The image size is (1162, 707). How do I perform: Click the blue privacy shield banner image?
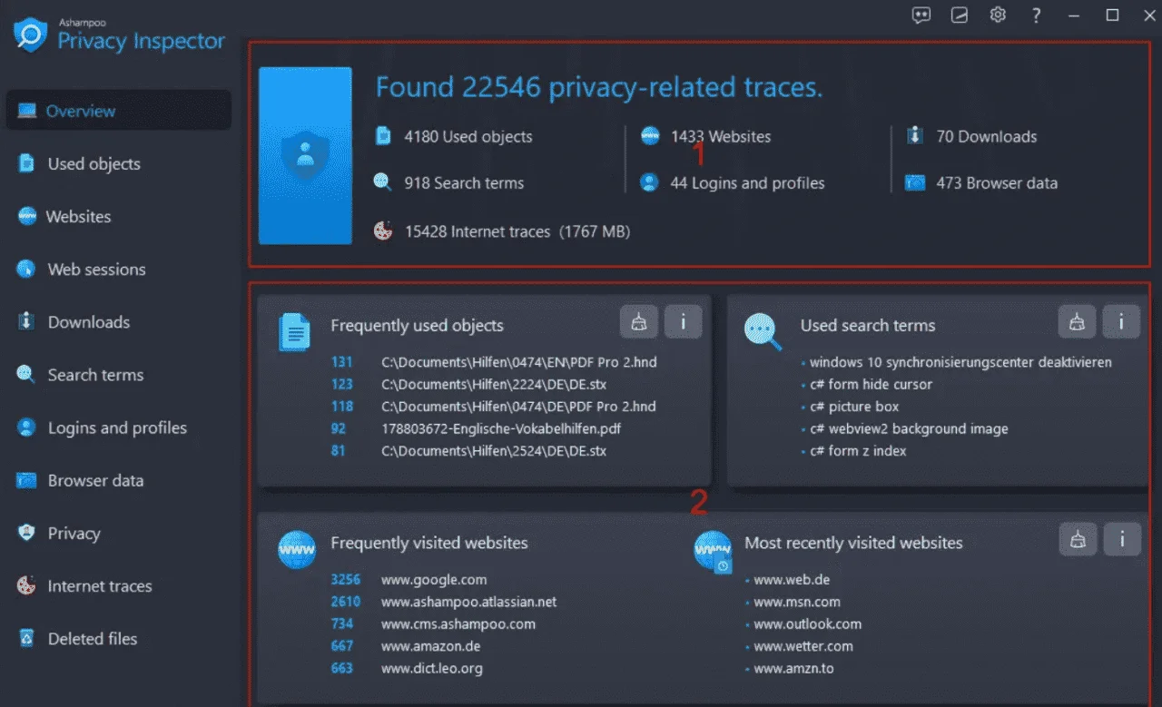tap(305, 156)
